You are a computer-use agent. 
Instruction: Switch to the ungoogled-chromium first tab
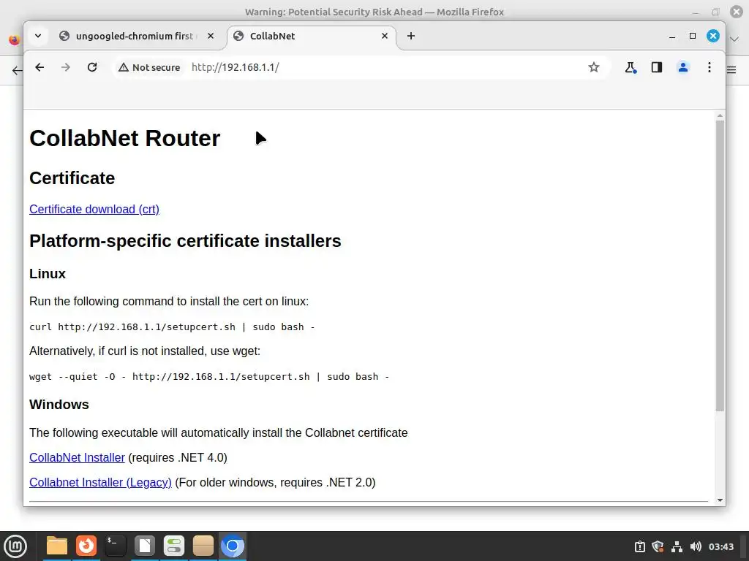click(x=134, y=36)
